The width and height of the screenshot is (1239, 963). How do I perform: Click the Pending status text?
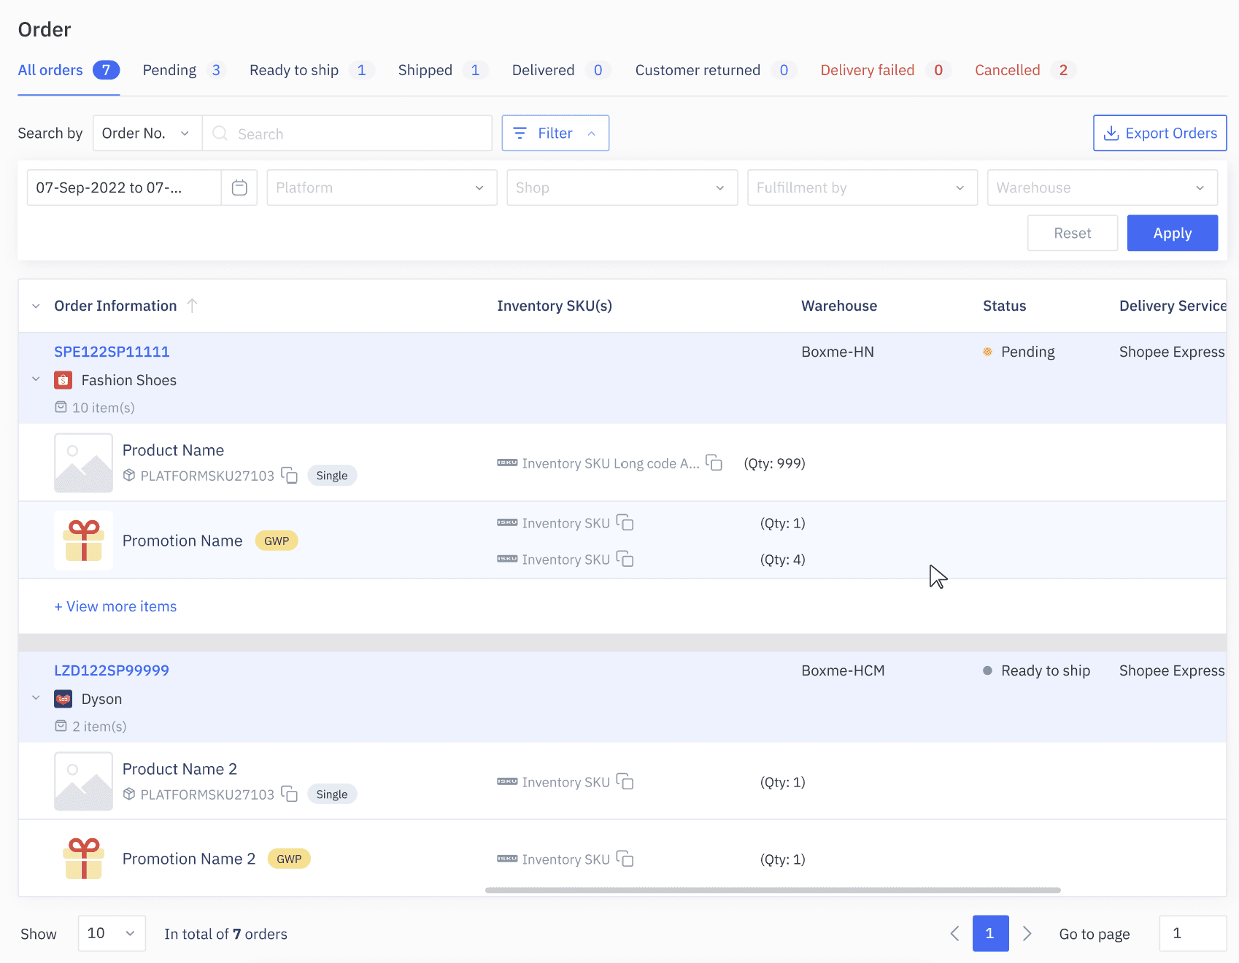coord(1028,352)
